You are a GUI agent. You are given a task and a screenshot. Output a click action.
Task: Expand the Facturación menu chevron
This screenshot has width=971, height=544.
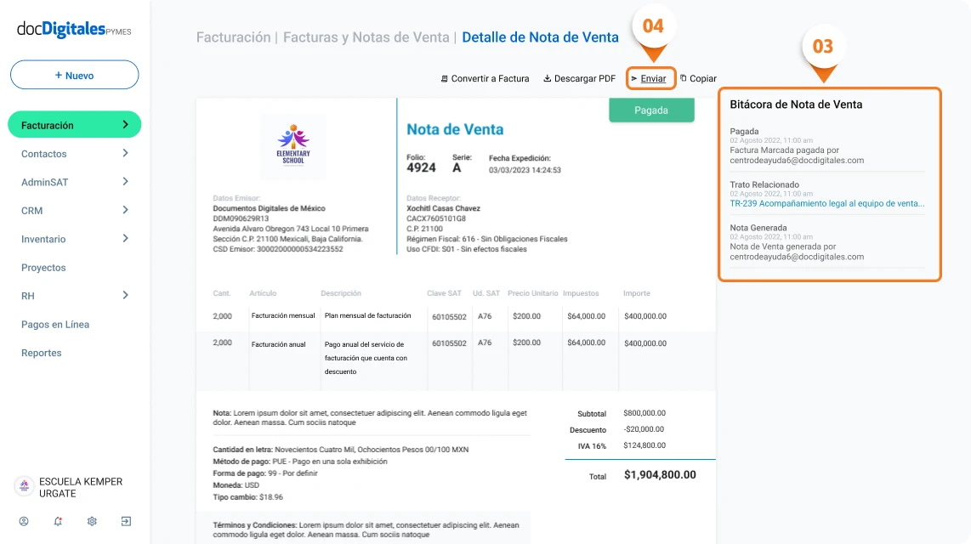pos(125,125)
